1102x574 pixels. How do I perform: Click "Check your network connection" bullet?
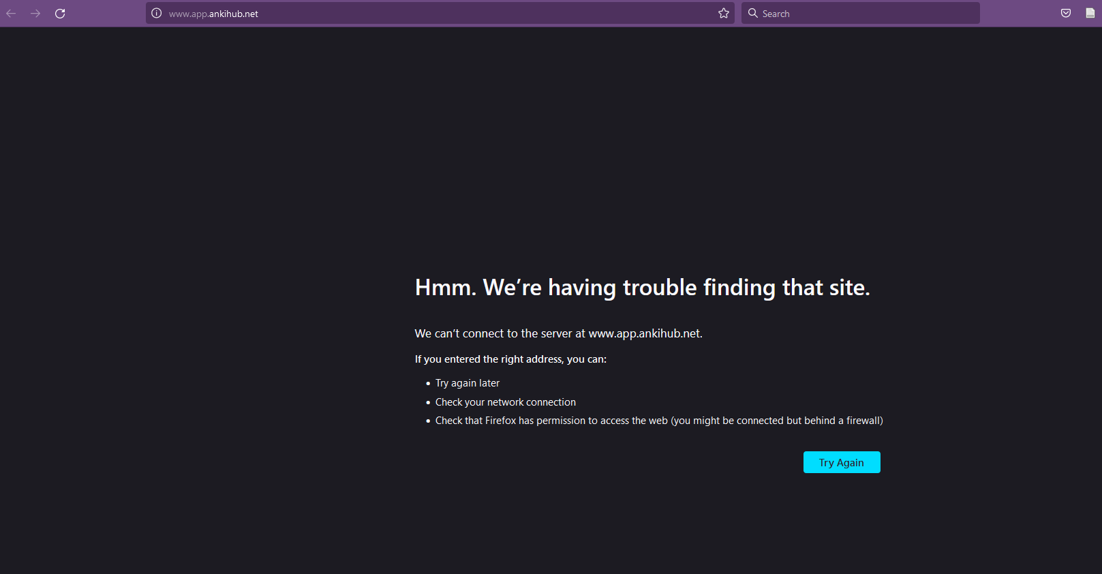505,402
